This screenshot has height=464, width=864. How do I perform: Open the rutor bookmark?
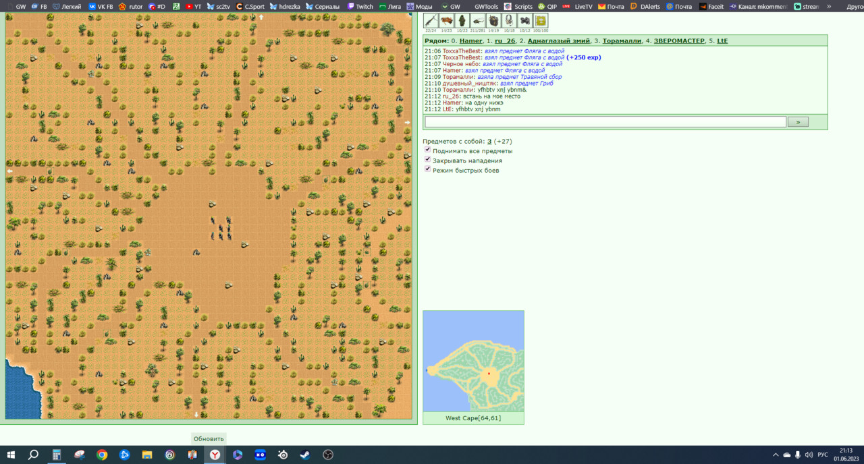click(131, 6)
